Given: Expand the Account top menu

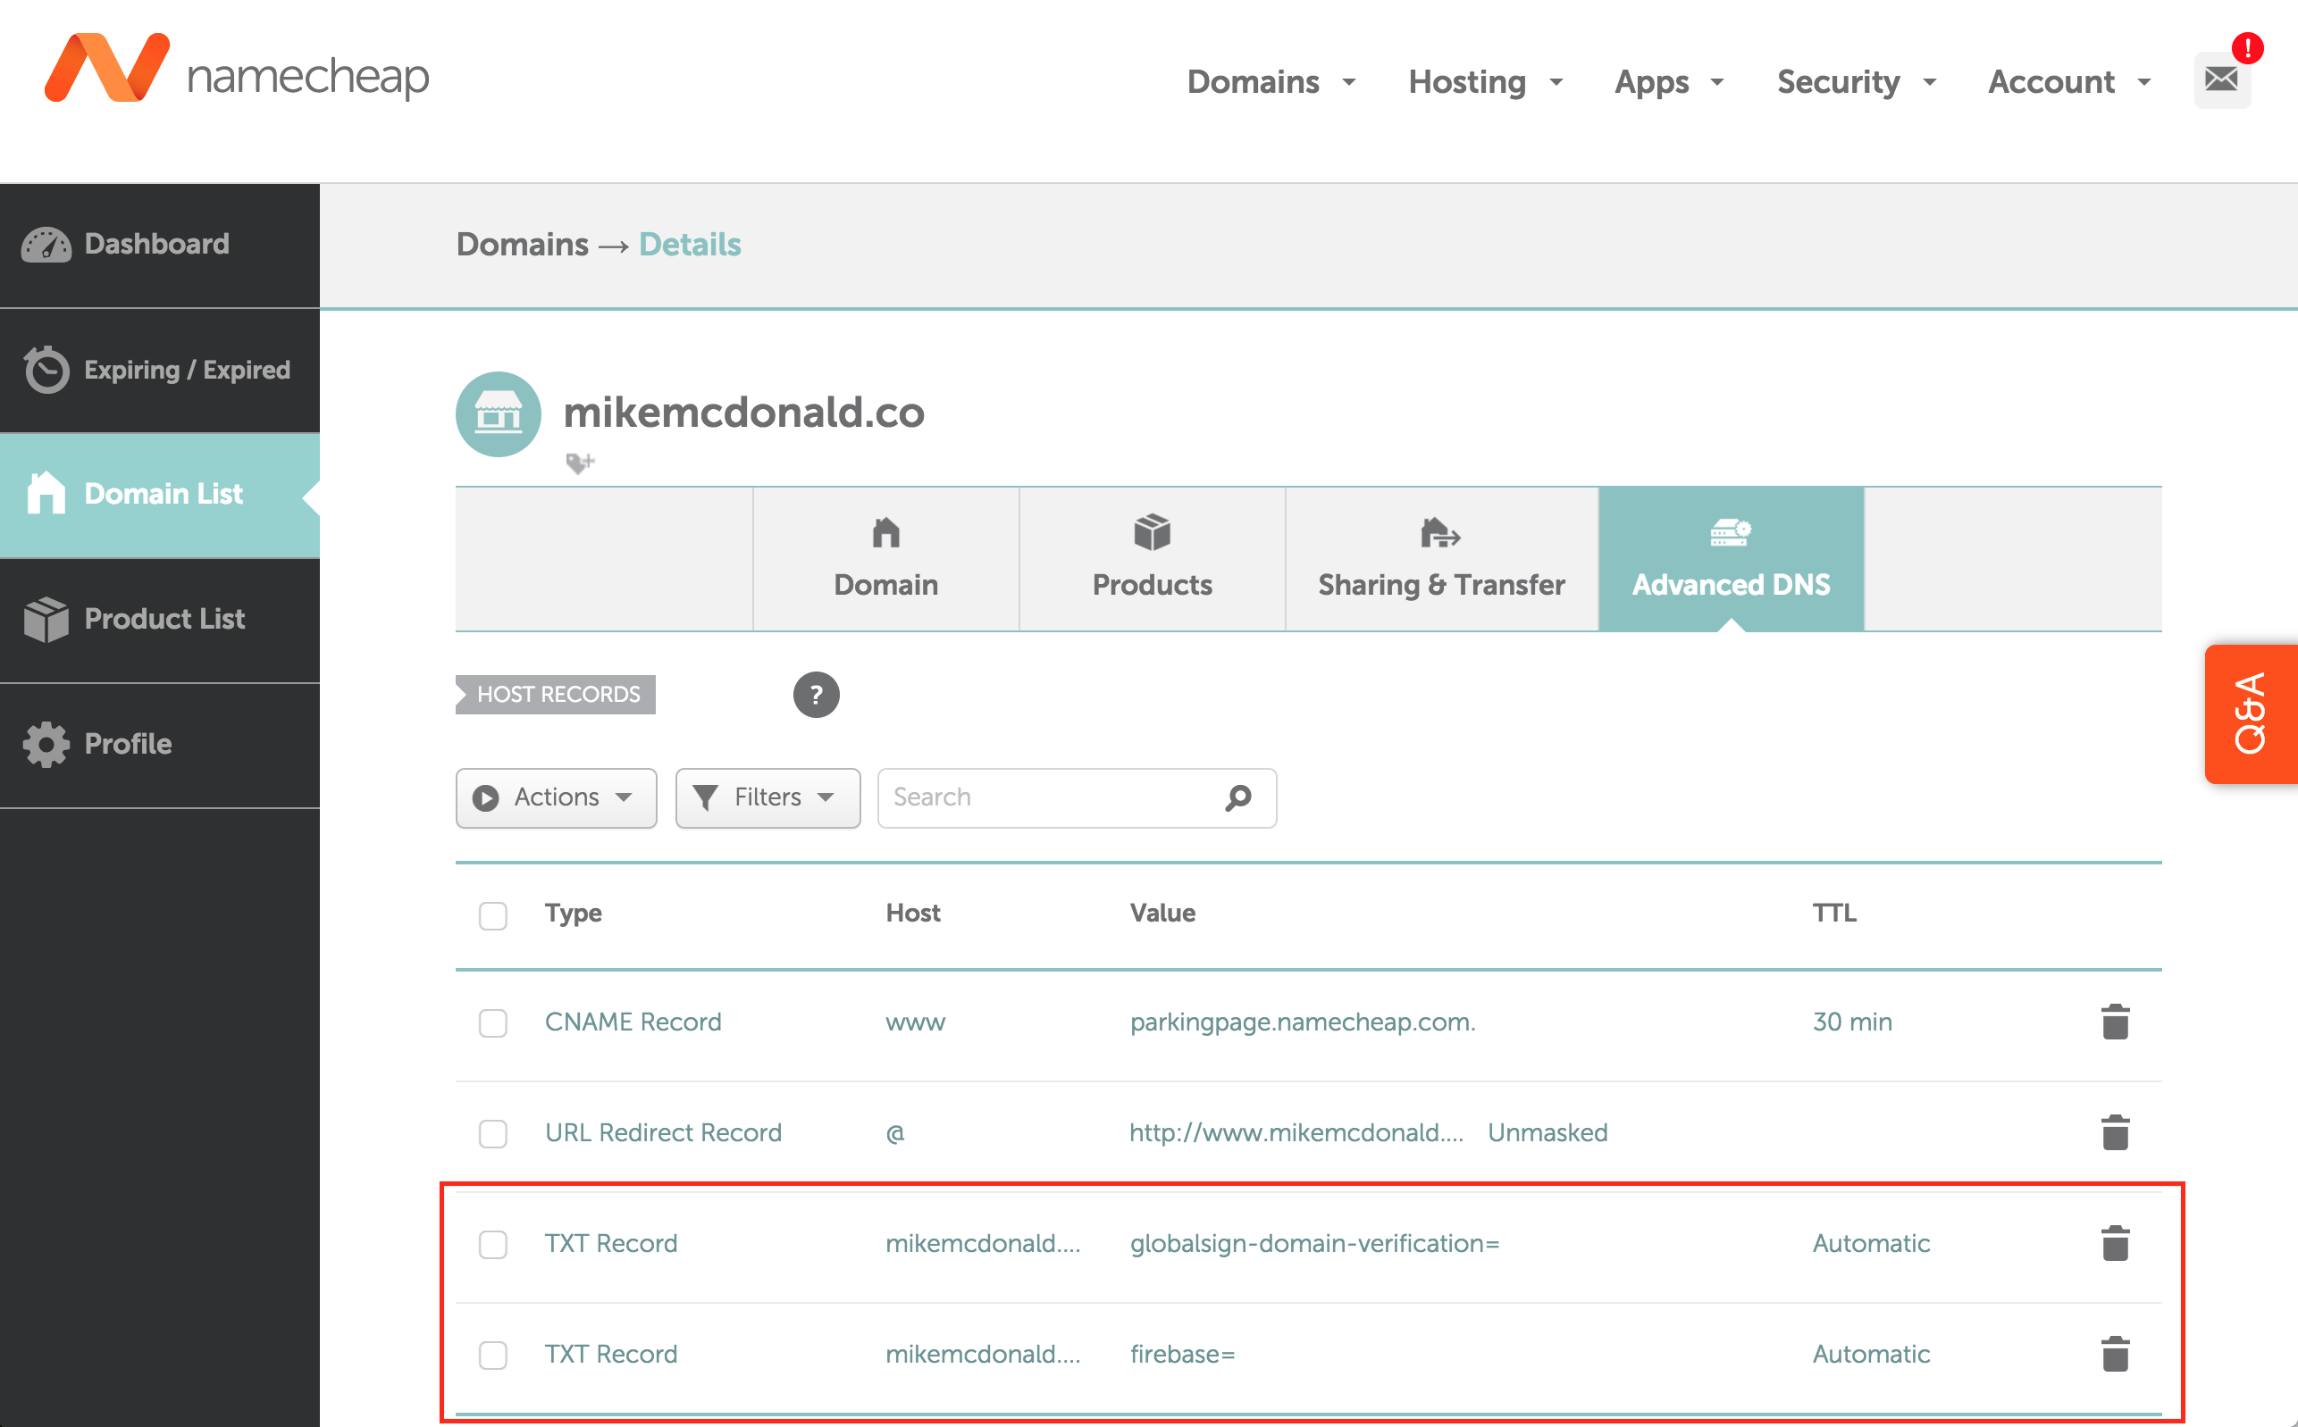Looking at the screenshot, I should (x=2069, y=82).
